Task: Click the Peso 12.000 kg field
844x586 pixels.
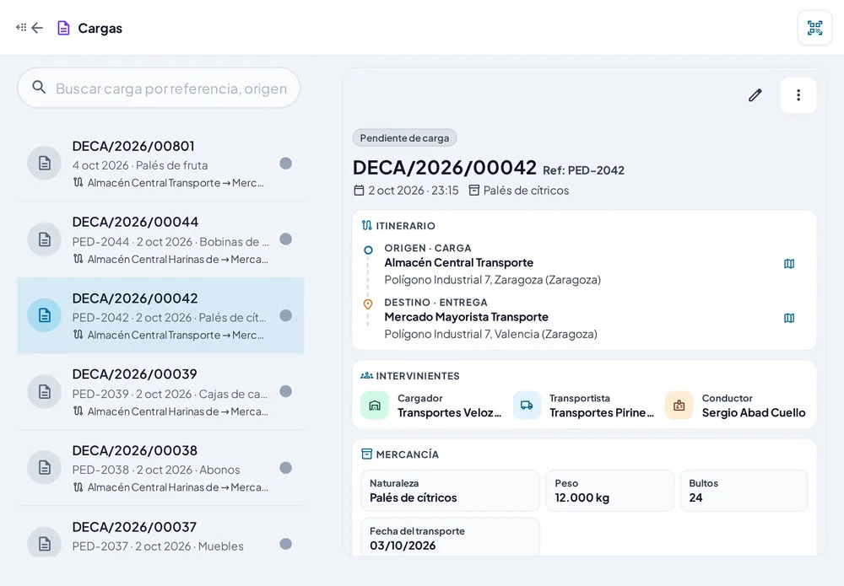Action: point(610,491)
